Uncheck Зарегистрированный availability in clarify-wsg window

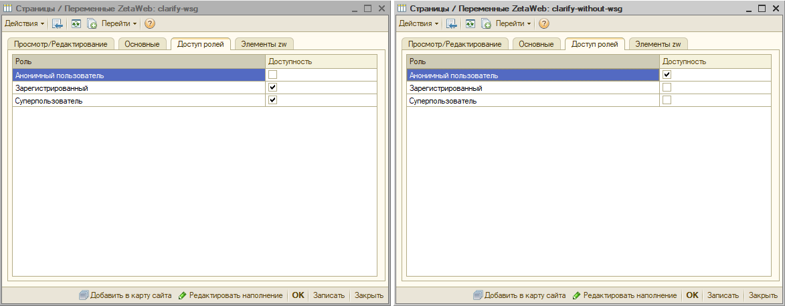(273, 88)
